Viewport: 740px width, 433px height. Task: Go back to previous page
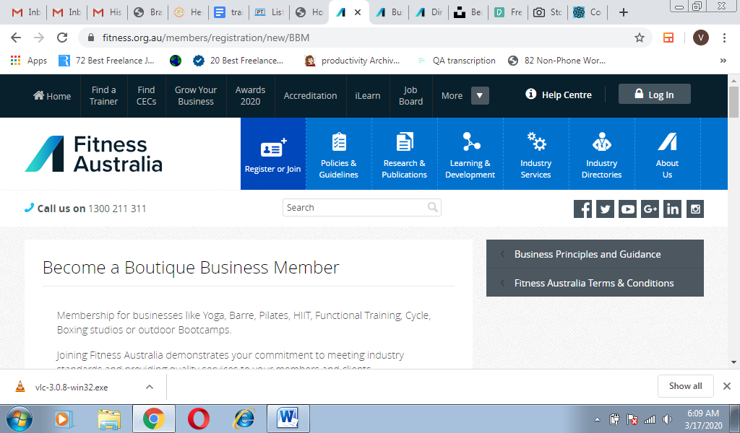coord(16,38)
